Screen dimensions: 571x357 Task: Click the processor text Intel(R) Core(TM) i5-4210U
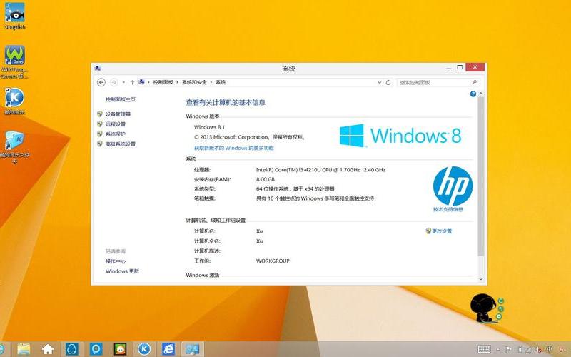coord(320,169)
